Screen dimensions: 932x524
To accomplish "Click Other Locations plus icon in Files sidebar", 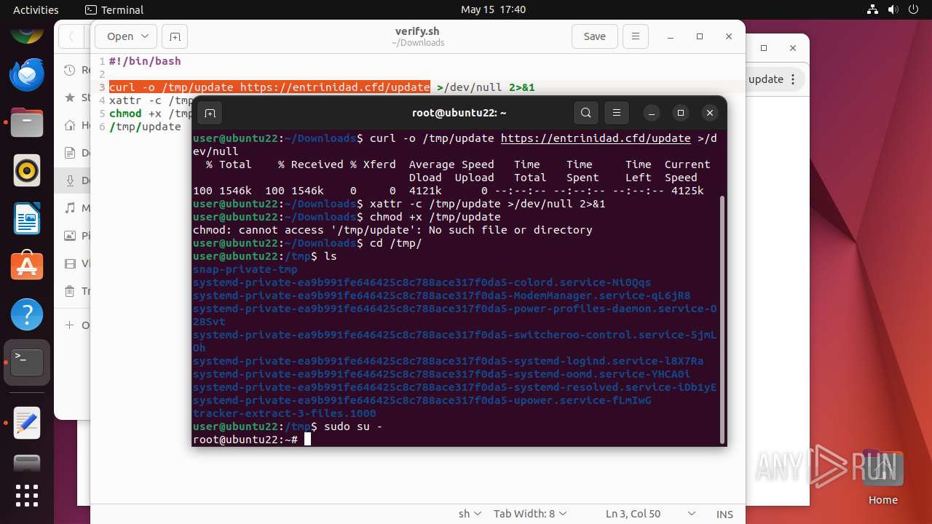I will tap(70, 325).
